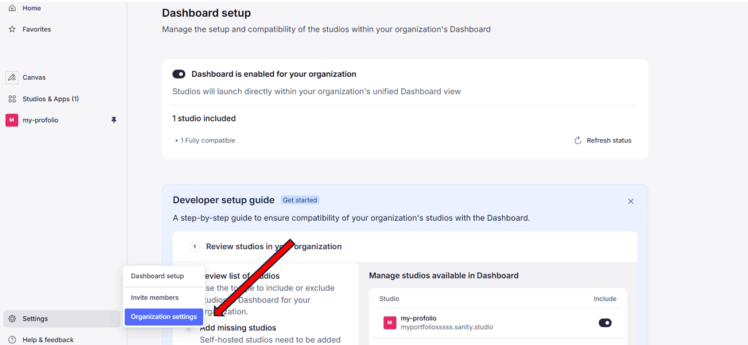Image resolution: width=748 pixels, height=345 pixels.
Task: Select Favorites in the sidebar
Action: point(36,29)
